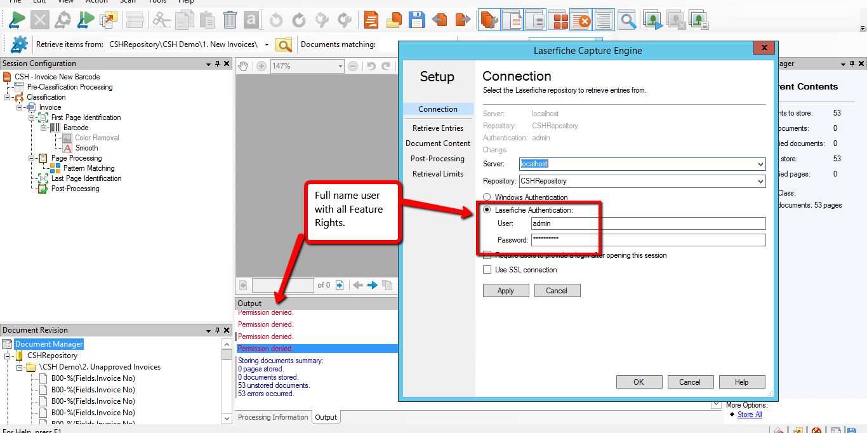Screen dimensions: 867x433
Task: Click the trash can delete icon
Action: tap(230, 20)
